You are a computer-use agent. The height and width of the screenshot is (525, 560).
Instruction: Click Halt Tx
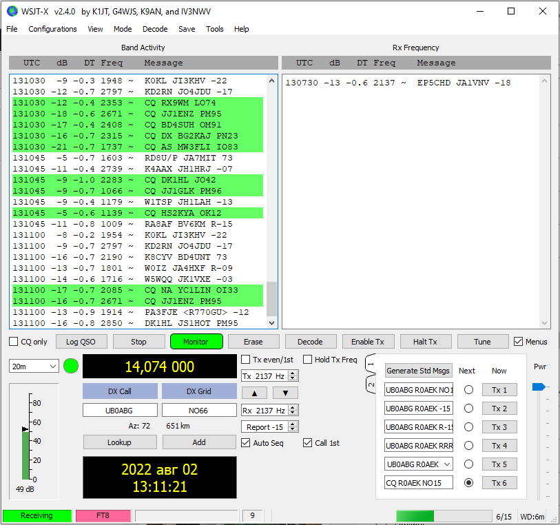pos(426,341)
